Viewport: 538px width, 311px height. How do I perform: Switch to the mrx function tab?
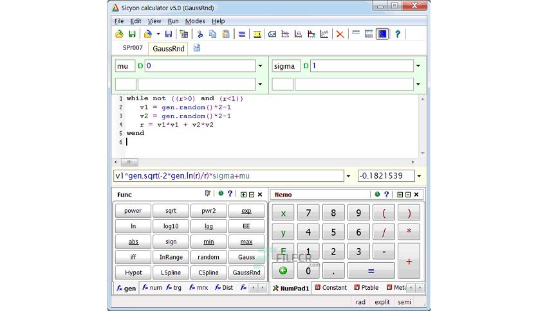198,287
